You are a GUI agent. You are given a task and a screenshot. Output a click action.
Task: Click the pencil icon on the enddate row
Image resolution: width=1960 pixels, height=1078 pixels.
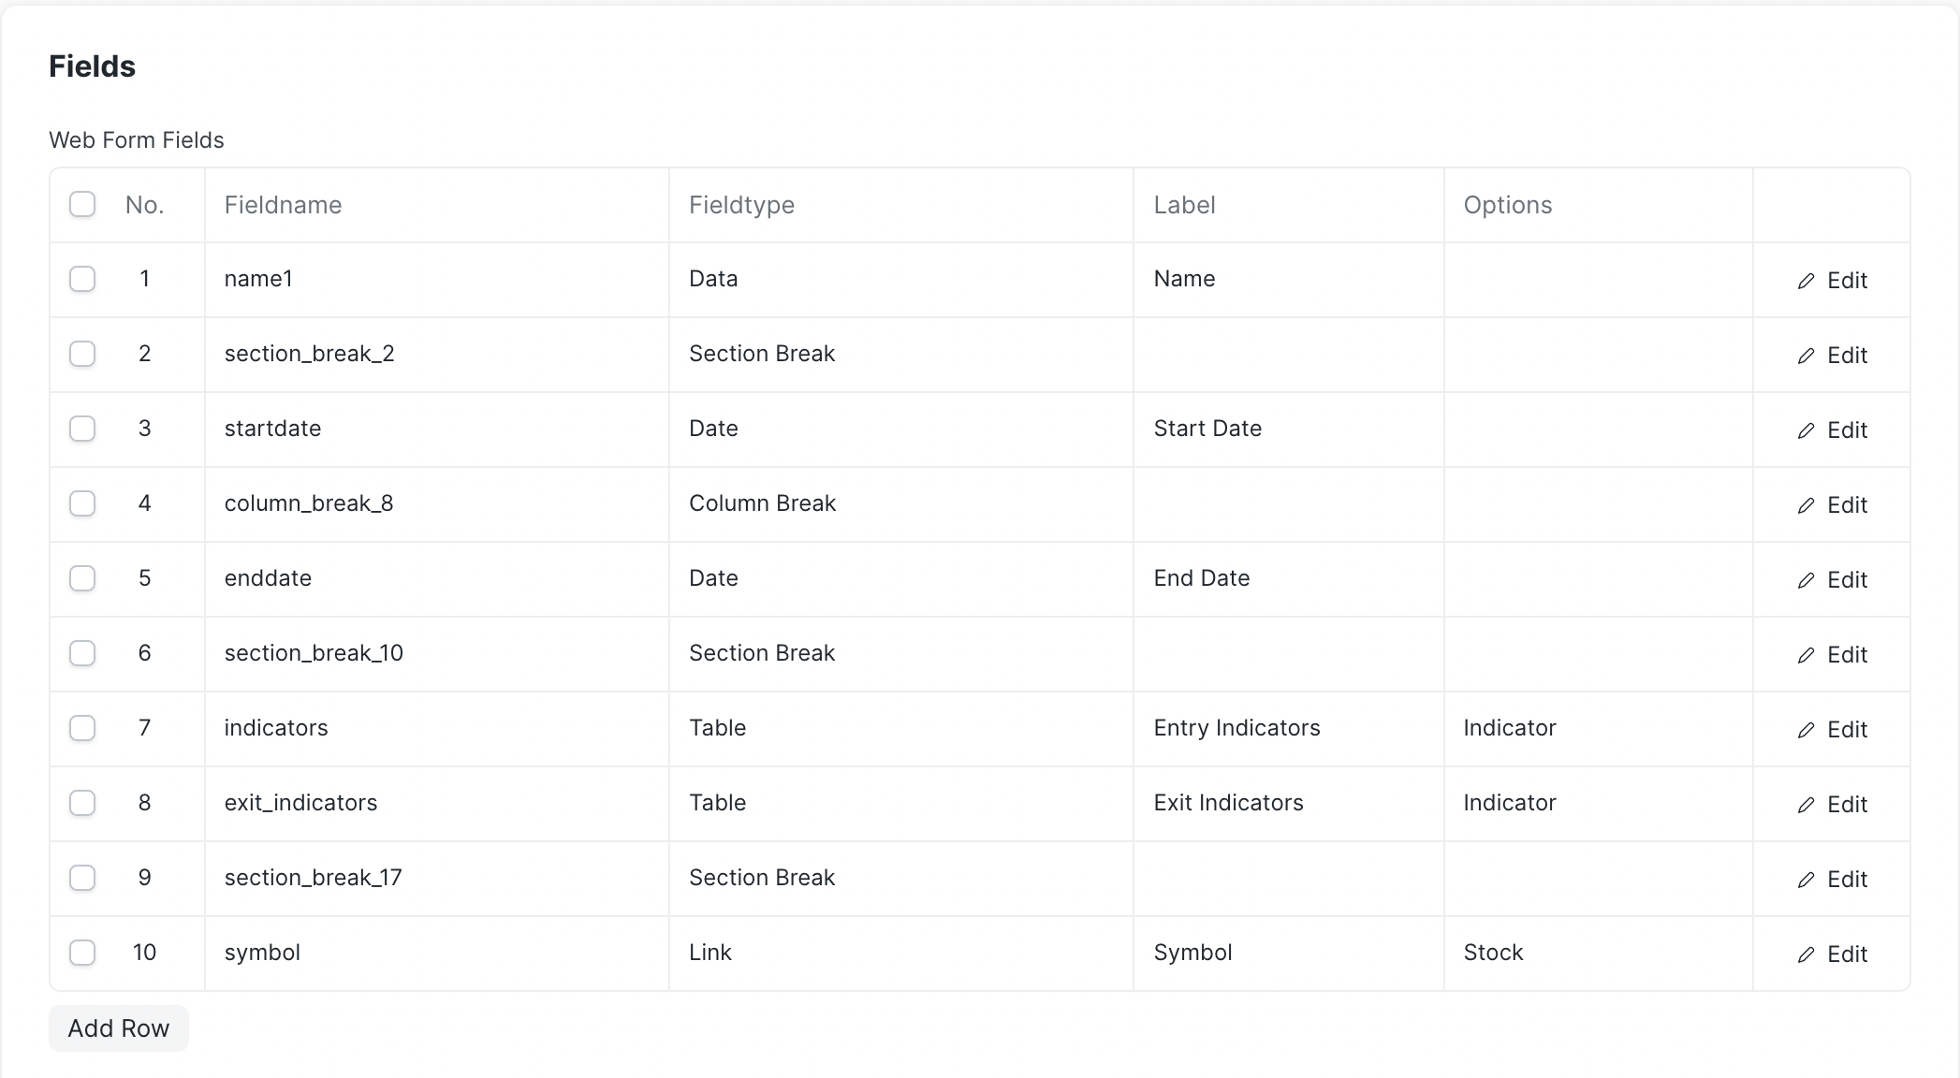point(1807,579)
